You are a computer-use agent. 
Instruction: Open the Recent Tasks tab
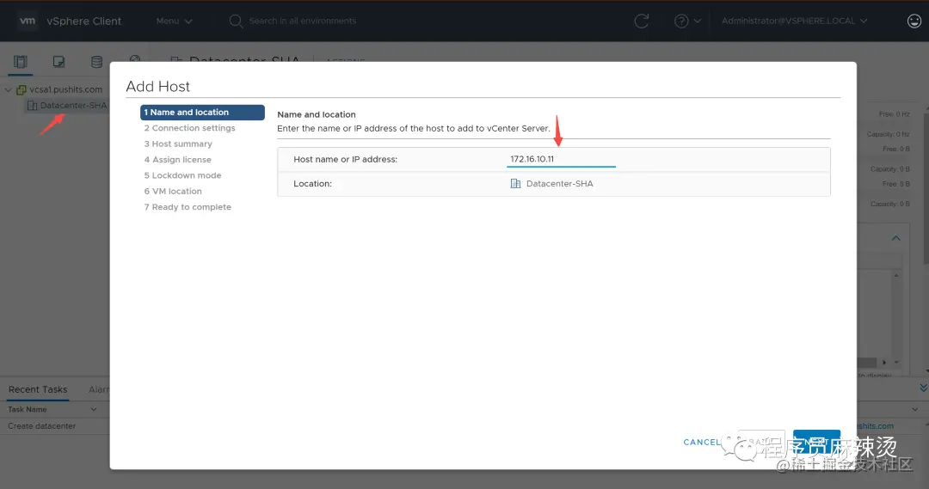(x=38, y=389)
